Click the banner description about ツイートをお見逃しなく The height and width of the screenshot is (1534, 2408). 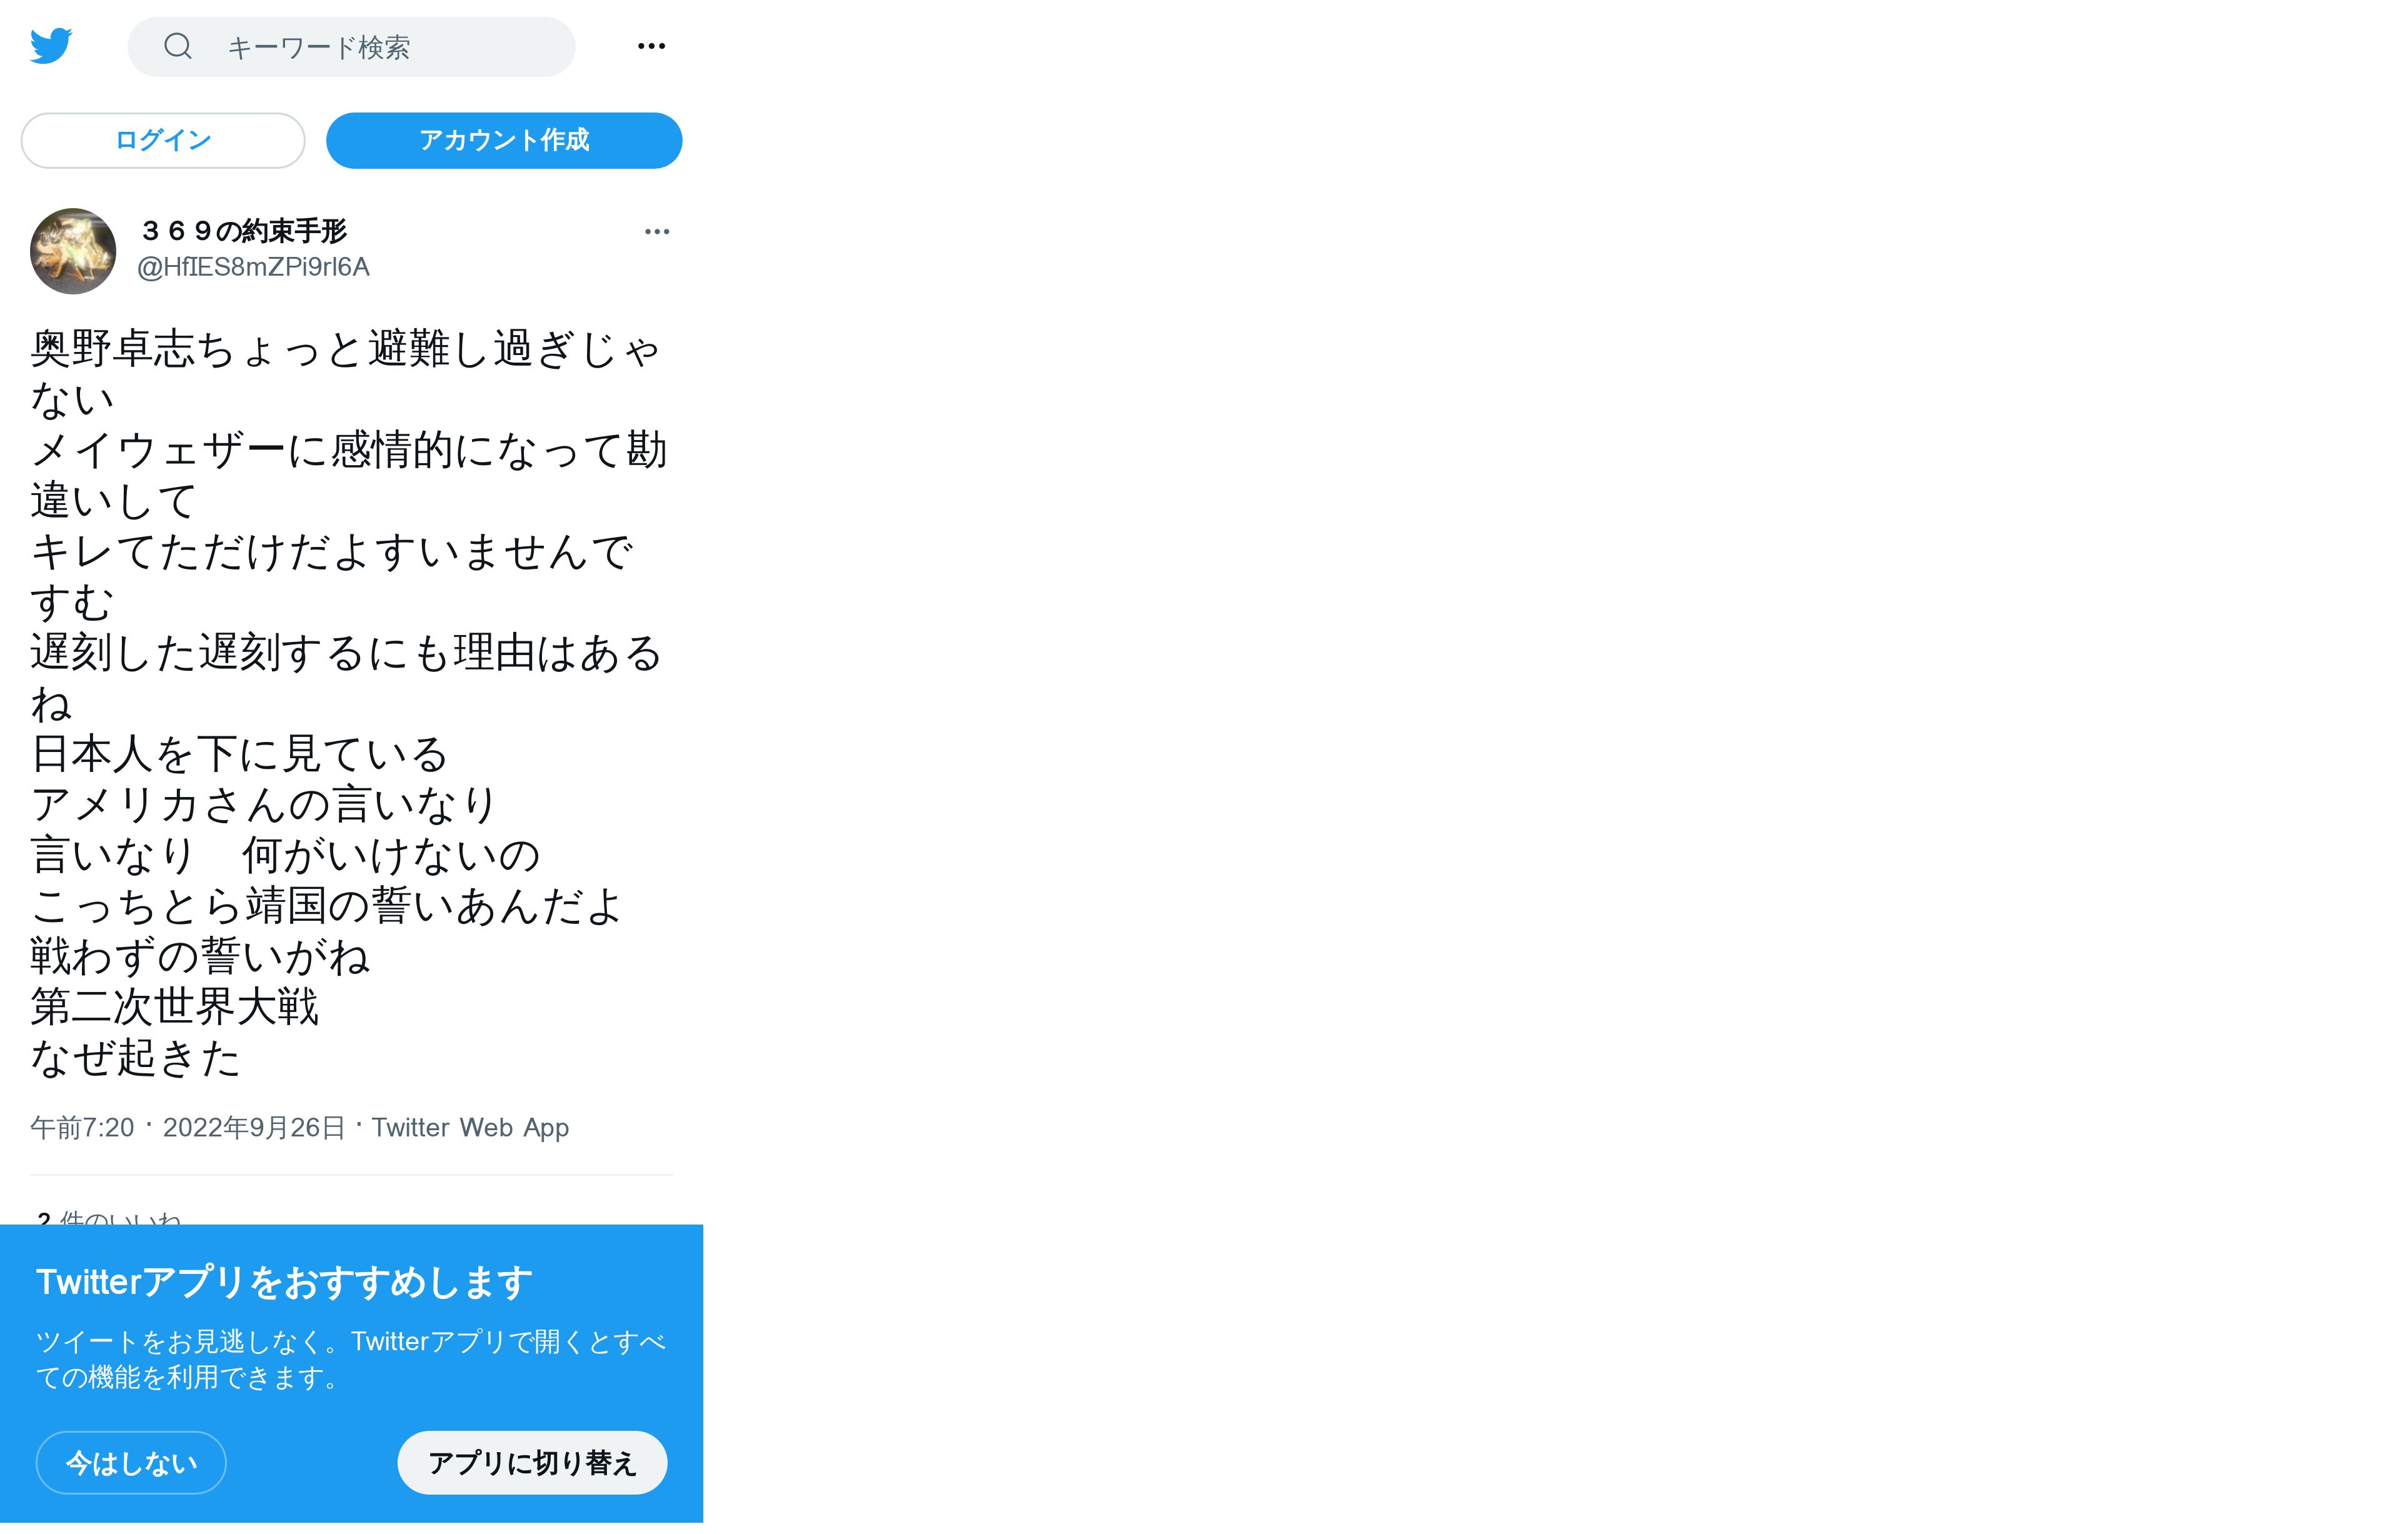tap(351, 1359)
